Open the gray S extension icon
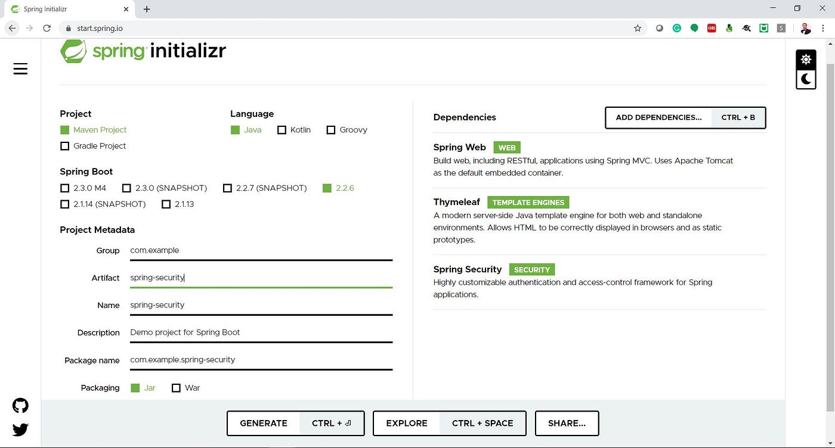The image size is (835, 448). click(781, 28)
